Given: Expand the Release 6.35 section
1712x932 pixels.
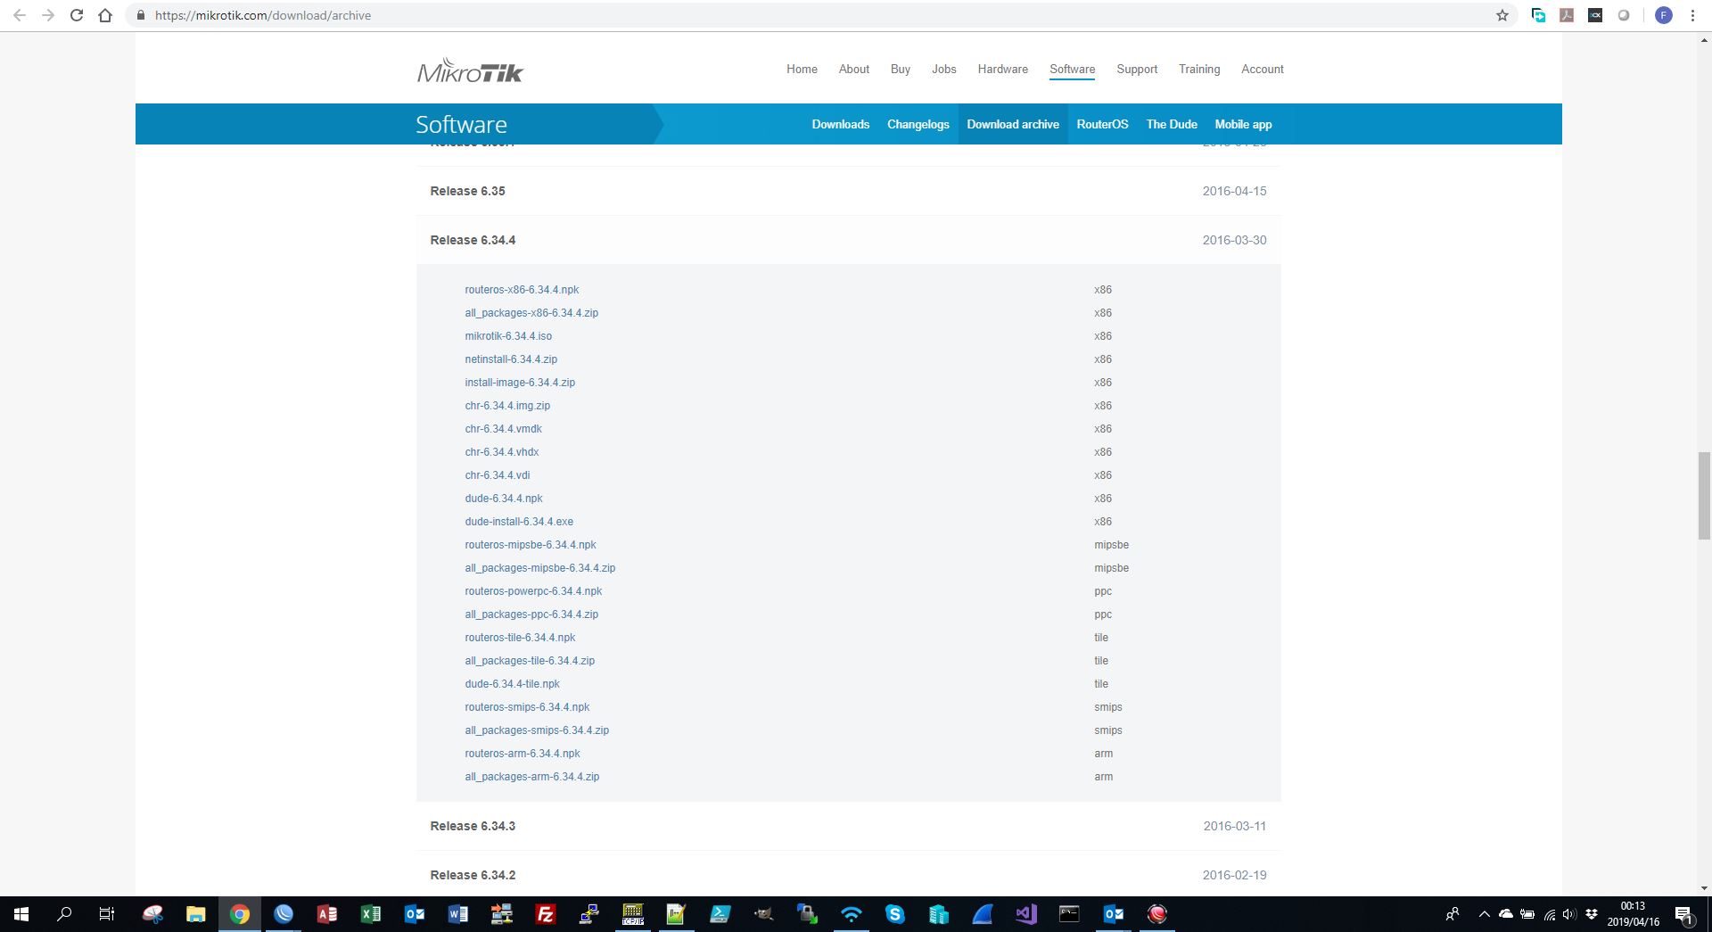Looking at the screenshot, I should (x=848, y=191).
